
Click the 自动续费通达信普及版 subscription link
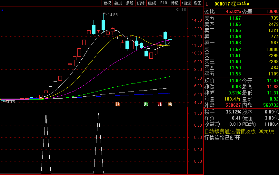pyautogui.click(x=230, y=131)
